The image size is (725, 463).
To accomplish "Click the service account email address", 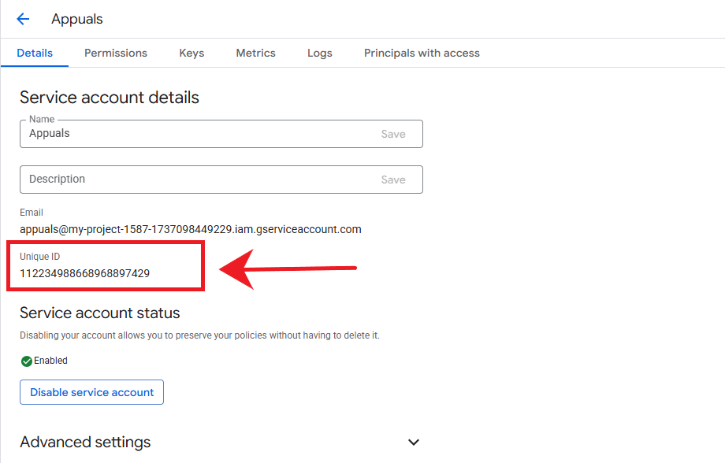I will click(x=190, y=229).
